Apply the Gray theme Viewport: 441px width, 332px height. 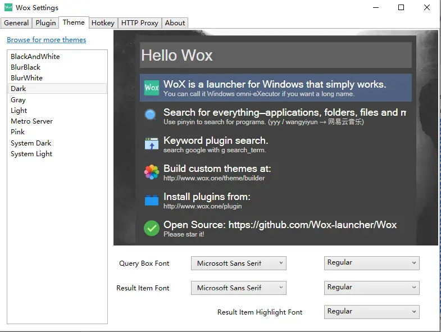tap(57, 100)
